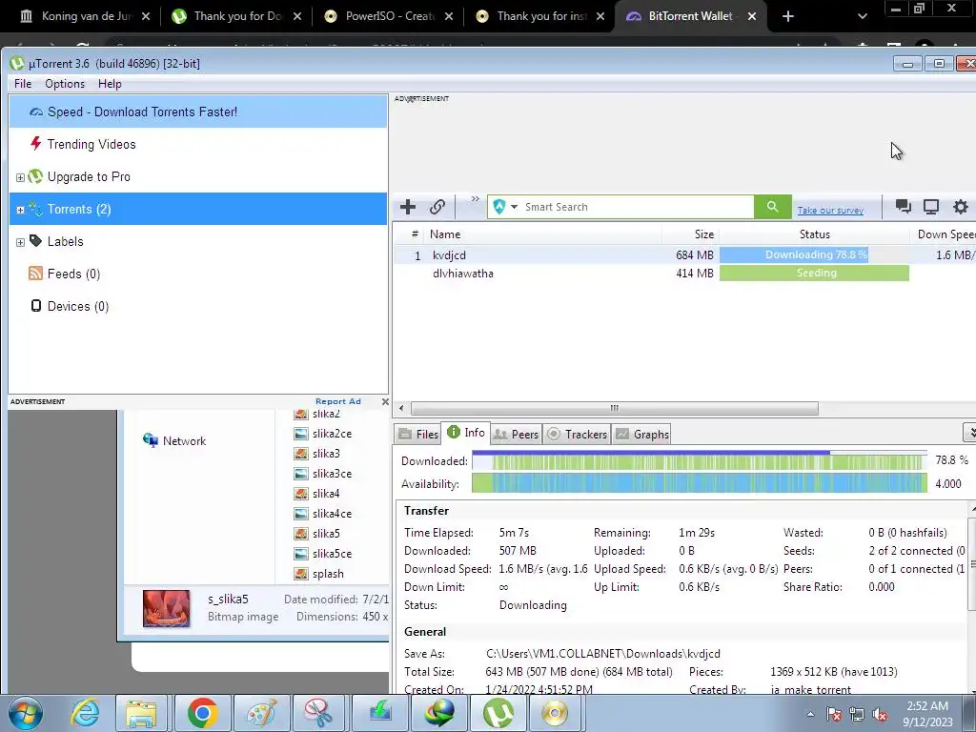This screenshot has width=976, height=732.
Task: Select Trending Videos in sidebar
Action: [x=198, y=145]
